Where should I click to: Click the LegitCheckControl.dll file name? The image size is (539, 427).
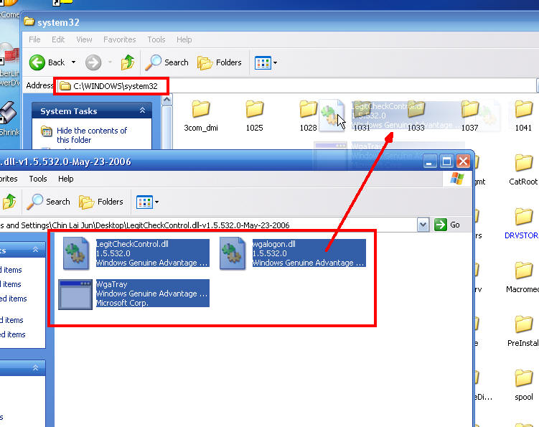click(132, 244)
